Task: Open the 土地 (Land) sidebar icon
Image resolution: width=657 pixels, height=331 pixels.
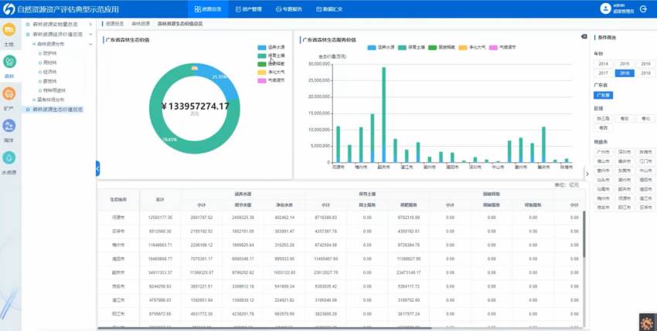Action: click(9, 32)
